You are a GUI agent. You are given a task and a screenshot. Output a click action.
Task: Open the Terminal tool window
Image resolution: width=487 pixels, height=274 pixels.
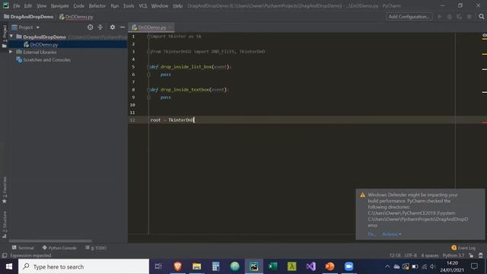click(23, 247)
